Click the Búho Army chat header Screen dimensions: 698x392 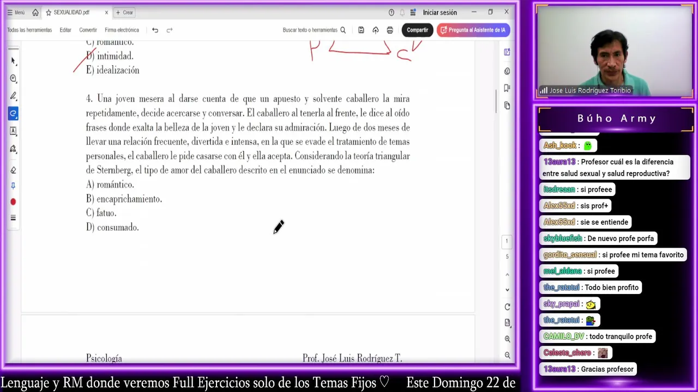616,119
